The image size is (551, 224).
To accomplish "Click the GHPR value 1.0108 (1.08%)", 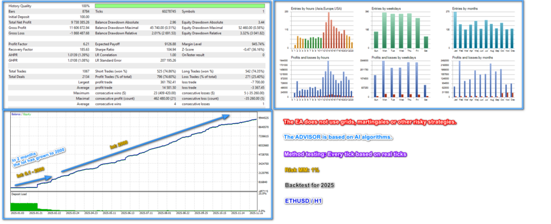I will 79,60.
